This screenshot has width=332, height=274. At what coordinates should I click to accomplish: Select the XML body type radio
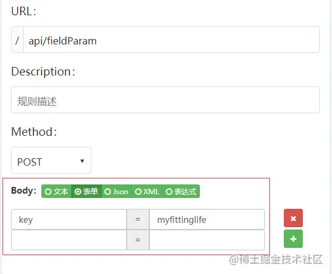(x=147, y=191)
